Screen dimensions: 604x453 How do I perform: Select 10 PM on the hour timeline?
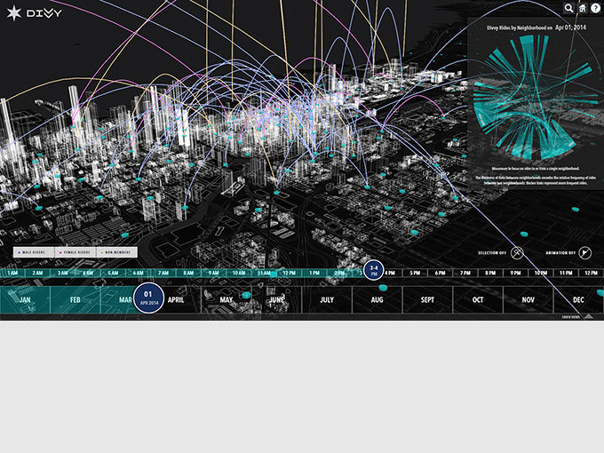(x=541, y=273)
